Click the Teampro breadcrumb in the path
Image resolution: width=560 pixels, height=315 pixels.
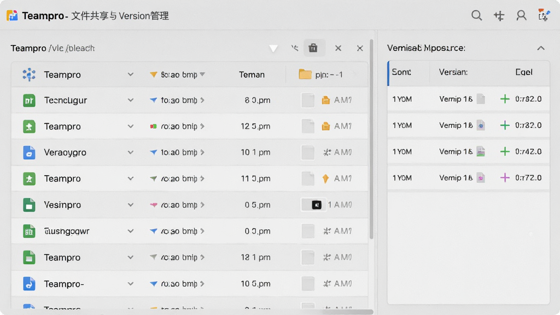pyautogui.click(x=28, y=48)
